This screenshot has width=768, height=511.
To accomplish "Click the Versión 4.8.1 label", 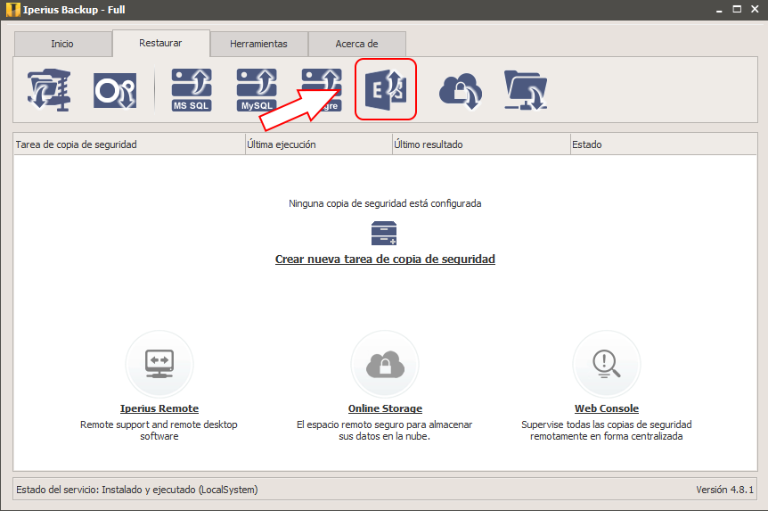I will click(x=725, y=490).
